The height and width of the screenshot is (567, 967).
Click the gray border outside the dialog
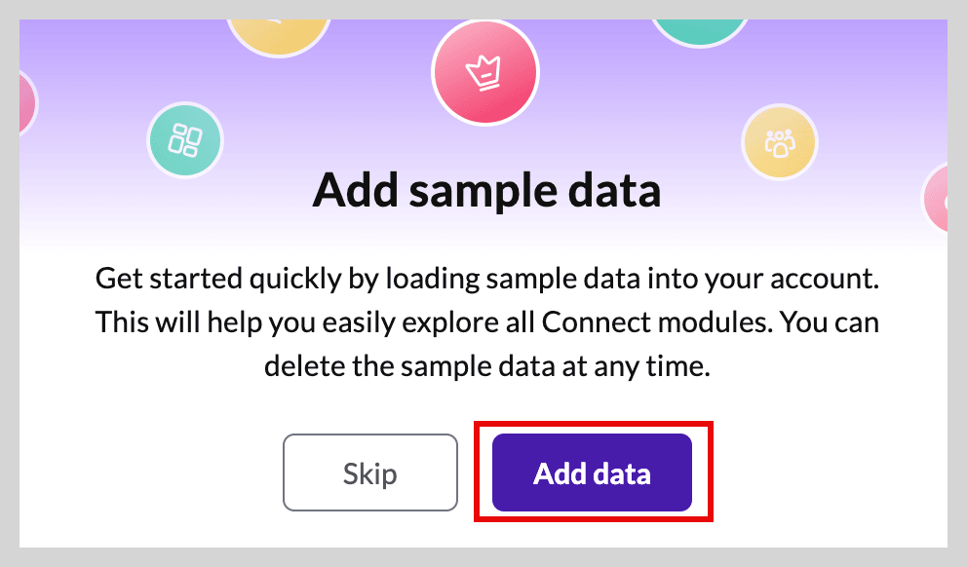tap(483, 557)
